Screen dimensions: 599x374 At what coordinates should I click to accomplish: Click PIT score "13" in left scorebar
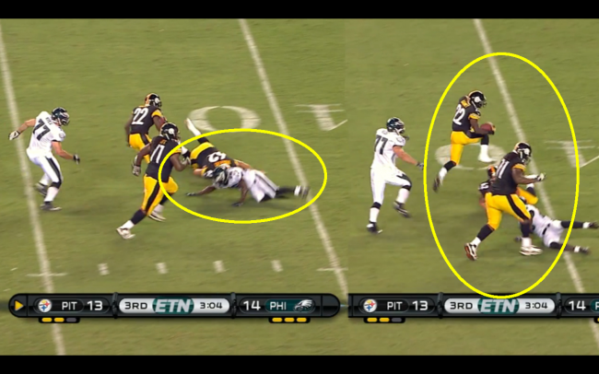coord(94,306)
